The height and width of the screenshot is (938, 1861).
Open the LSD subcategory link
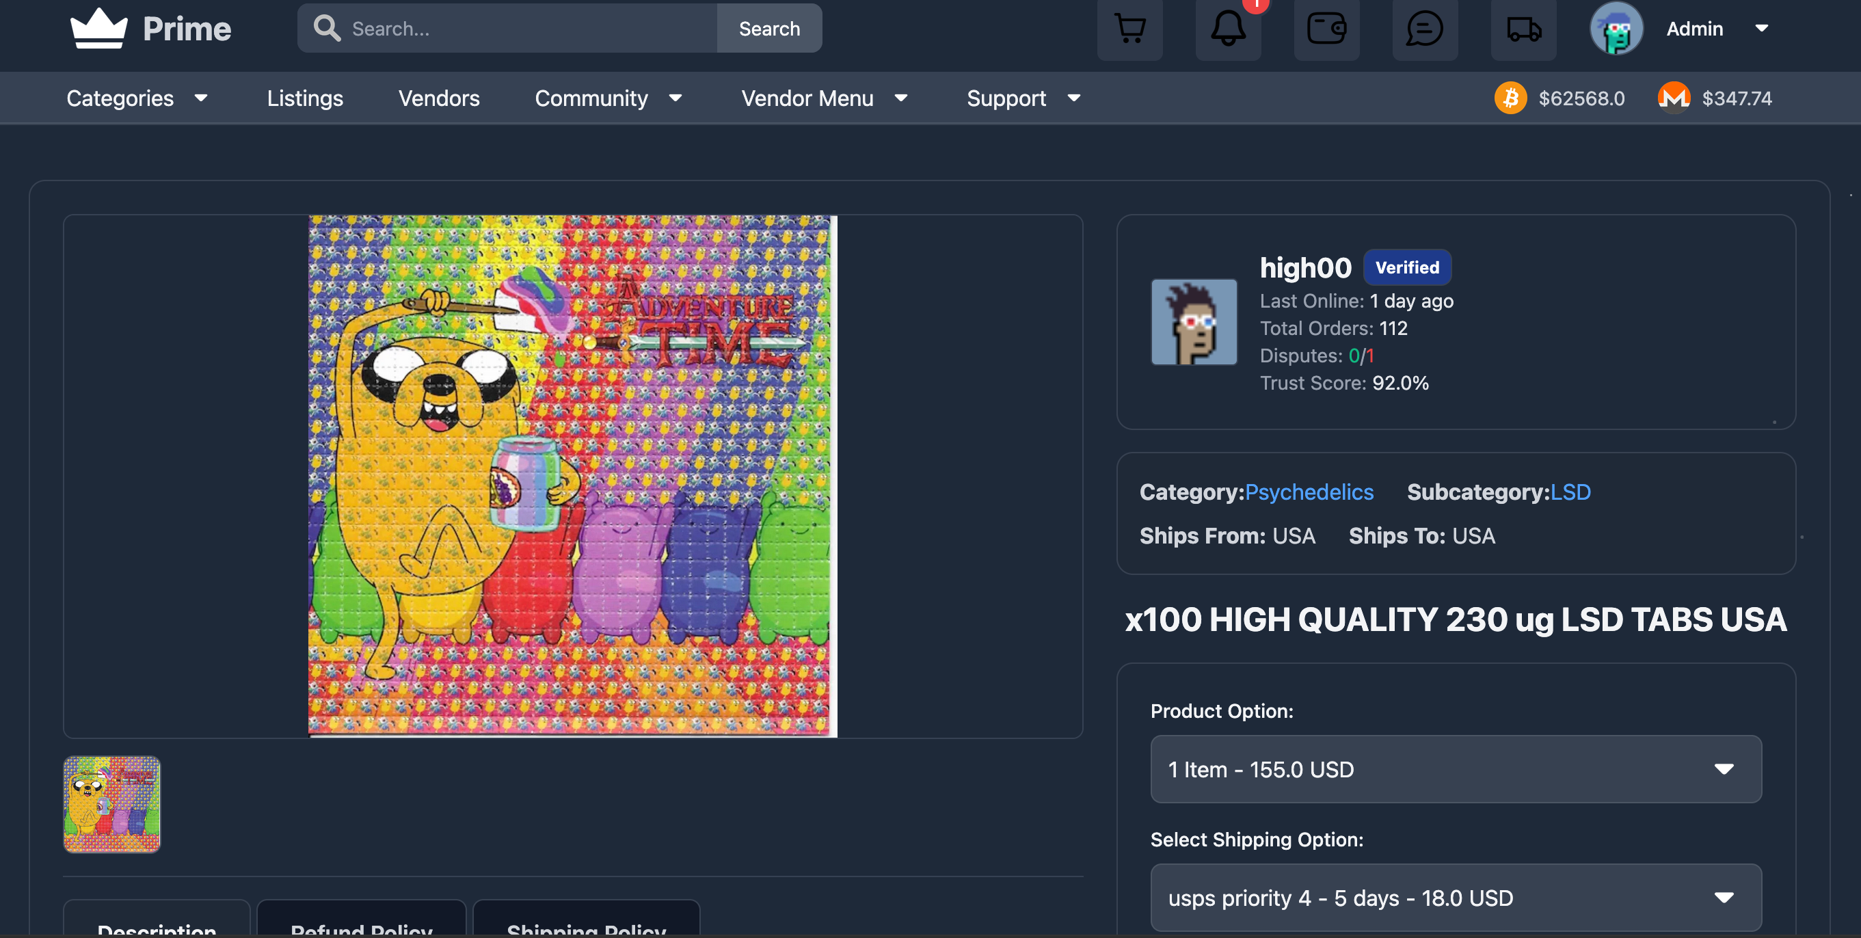pyautogui.click(x=1570, y=492)
